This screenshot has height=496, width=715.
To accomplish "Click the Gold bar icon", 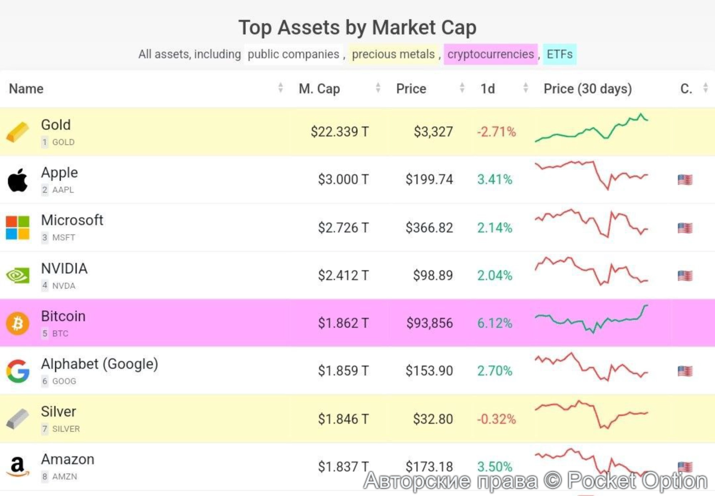I will pyautogui.click(x=17, y=132).
